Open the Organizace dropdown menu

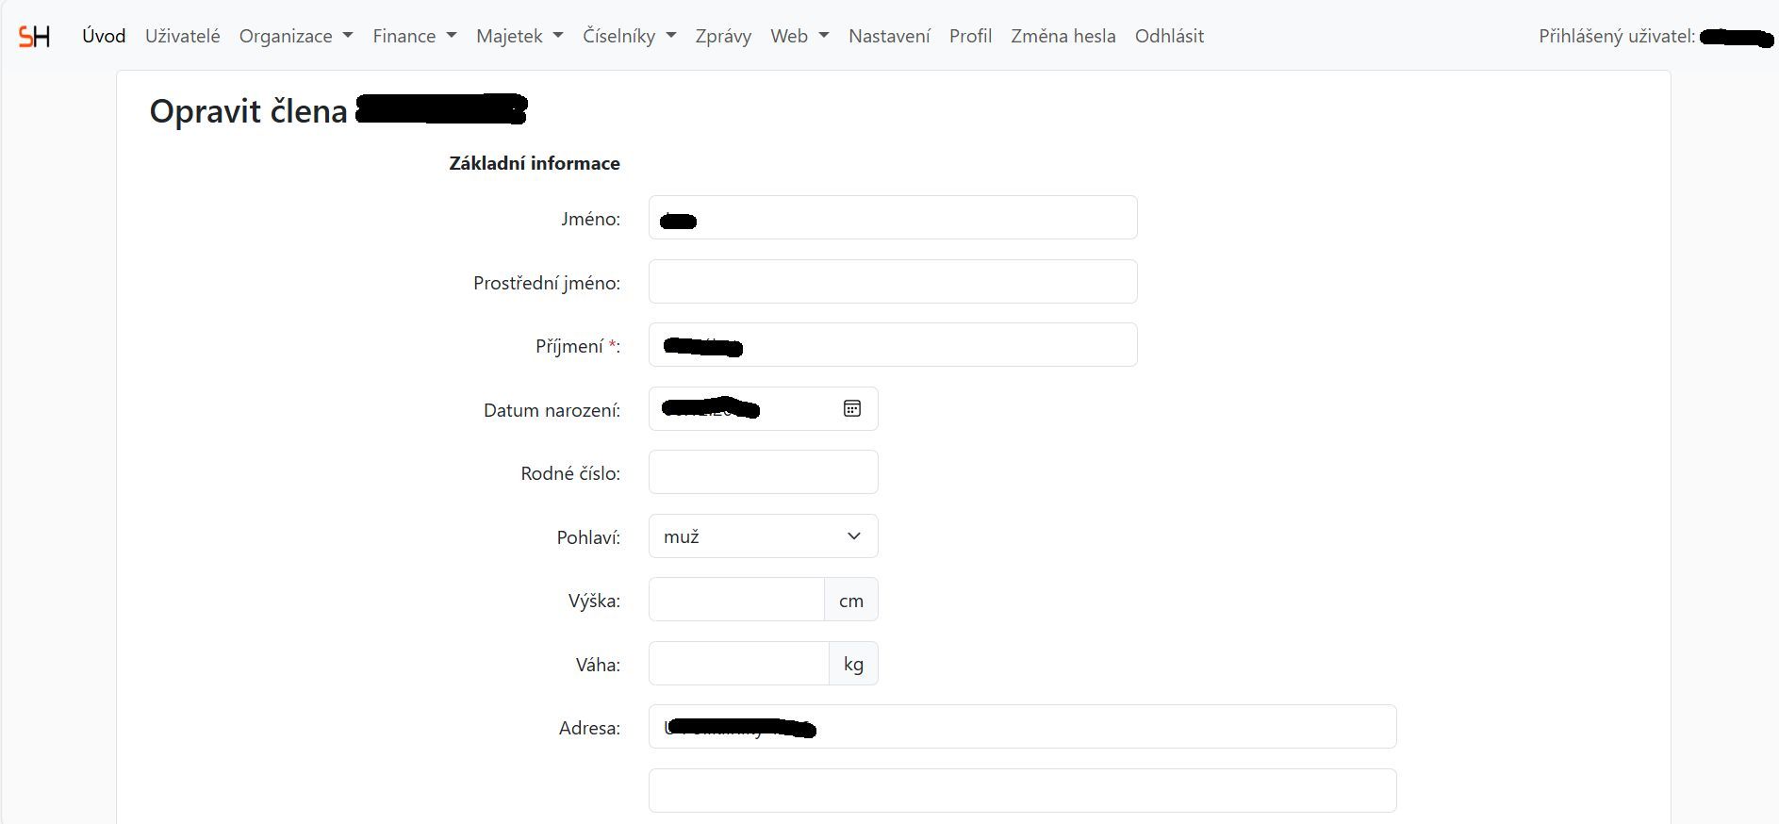coord(295,36)
